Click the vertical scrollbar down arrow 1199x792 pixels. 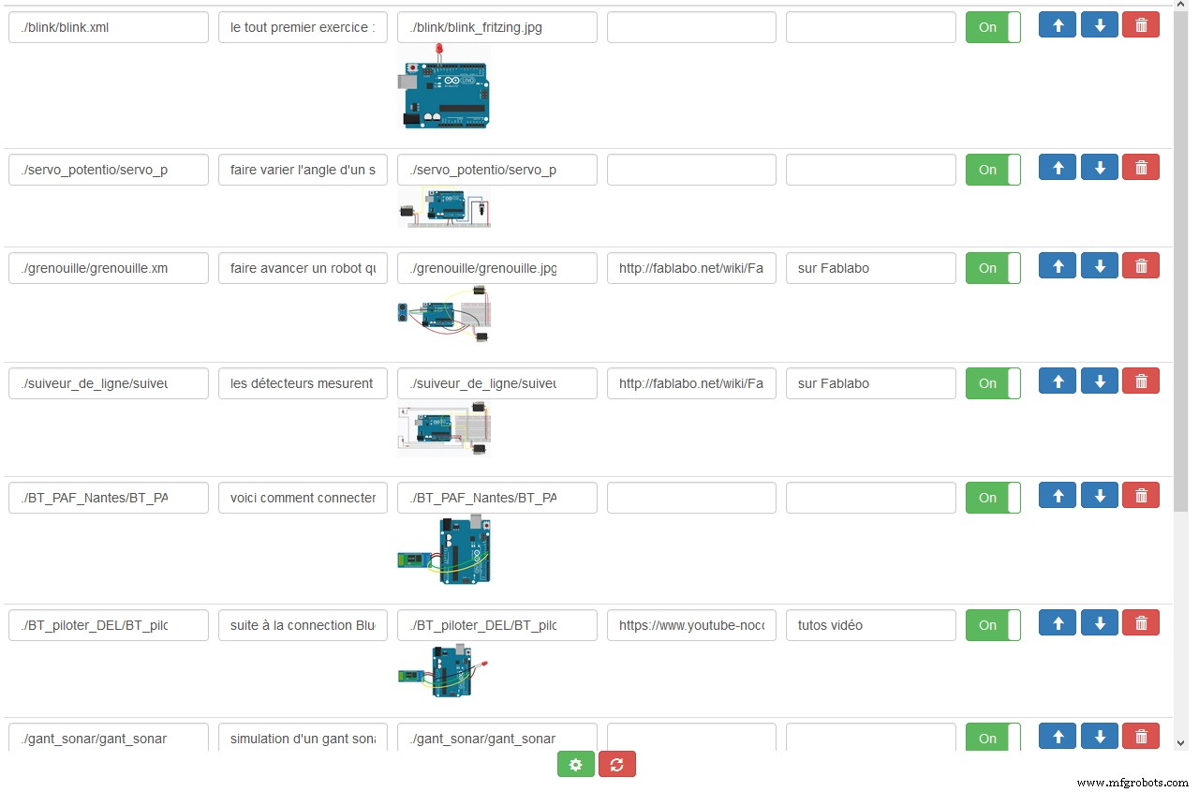[x=1182, y=740]
